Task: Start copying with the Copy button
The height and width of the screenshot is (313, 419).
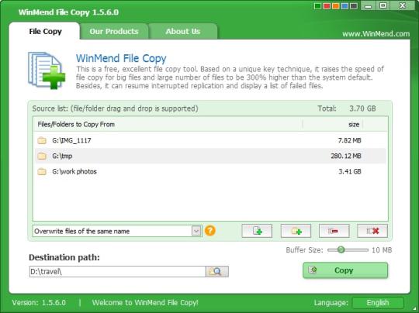Action: coord(345,270)
